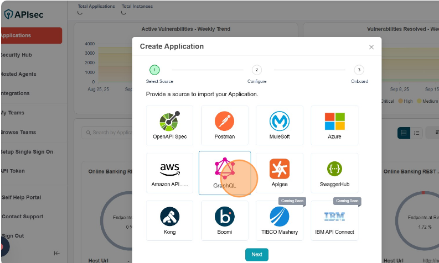This screenshot has width=439, height=263.
Task: Select the OpenAPI Spec source icon
Action: [x=169, y=122]
